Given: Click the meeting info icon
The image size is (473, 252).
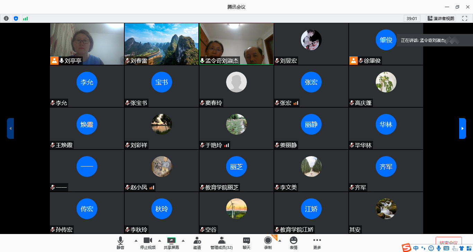Looking at the screenshot, I should 6,18.
